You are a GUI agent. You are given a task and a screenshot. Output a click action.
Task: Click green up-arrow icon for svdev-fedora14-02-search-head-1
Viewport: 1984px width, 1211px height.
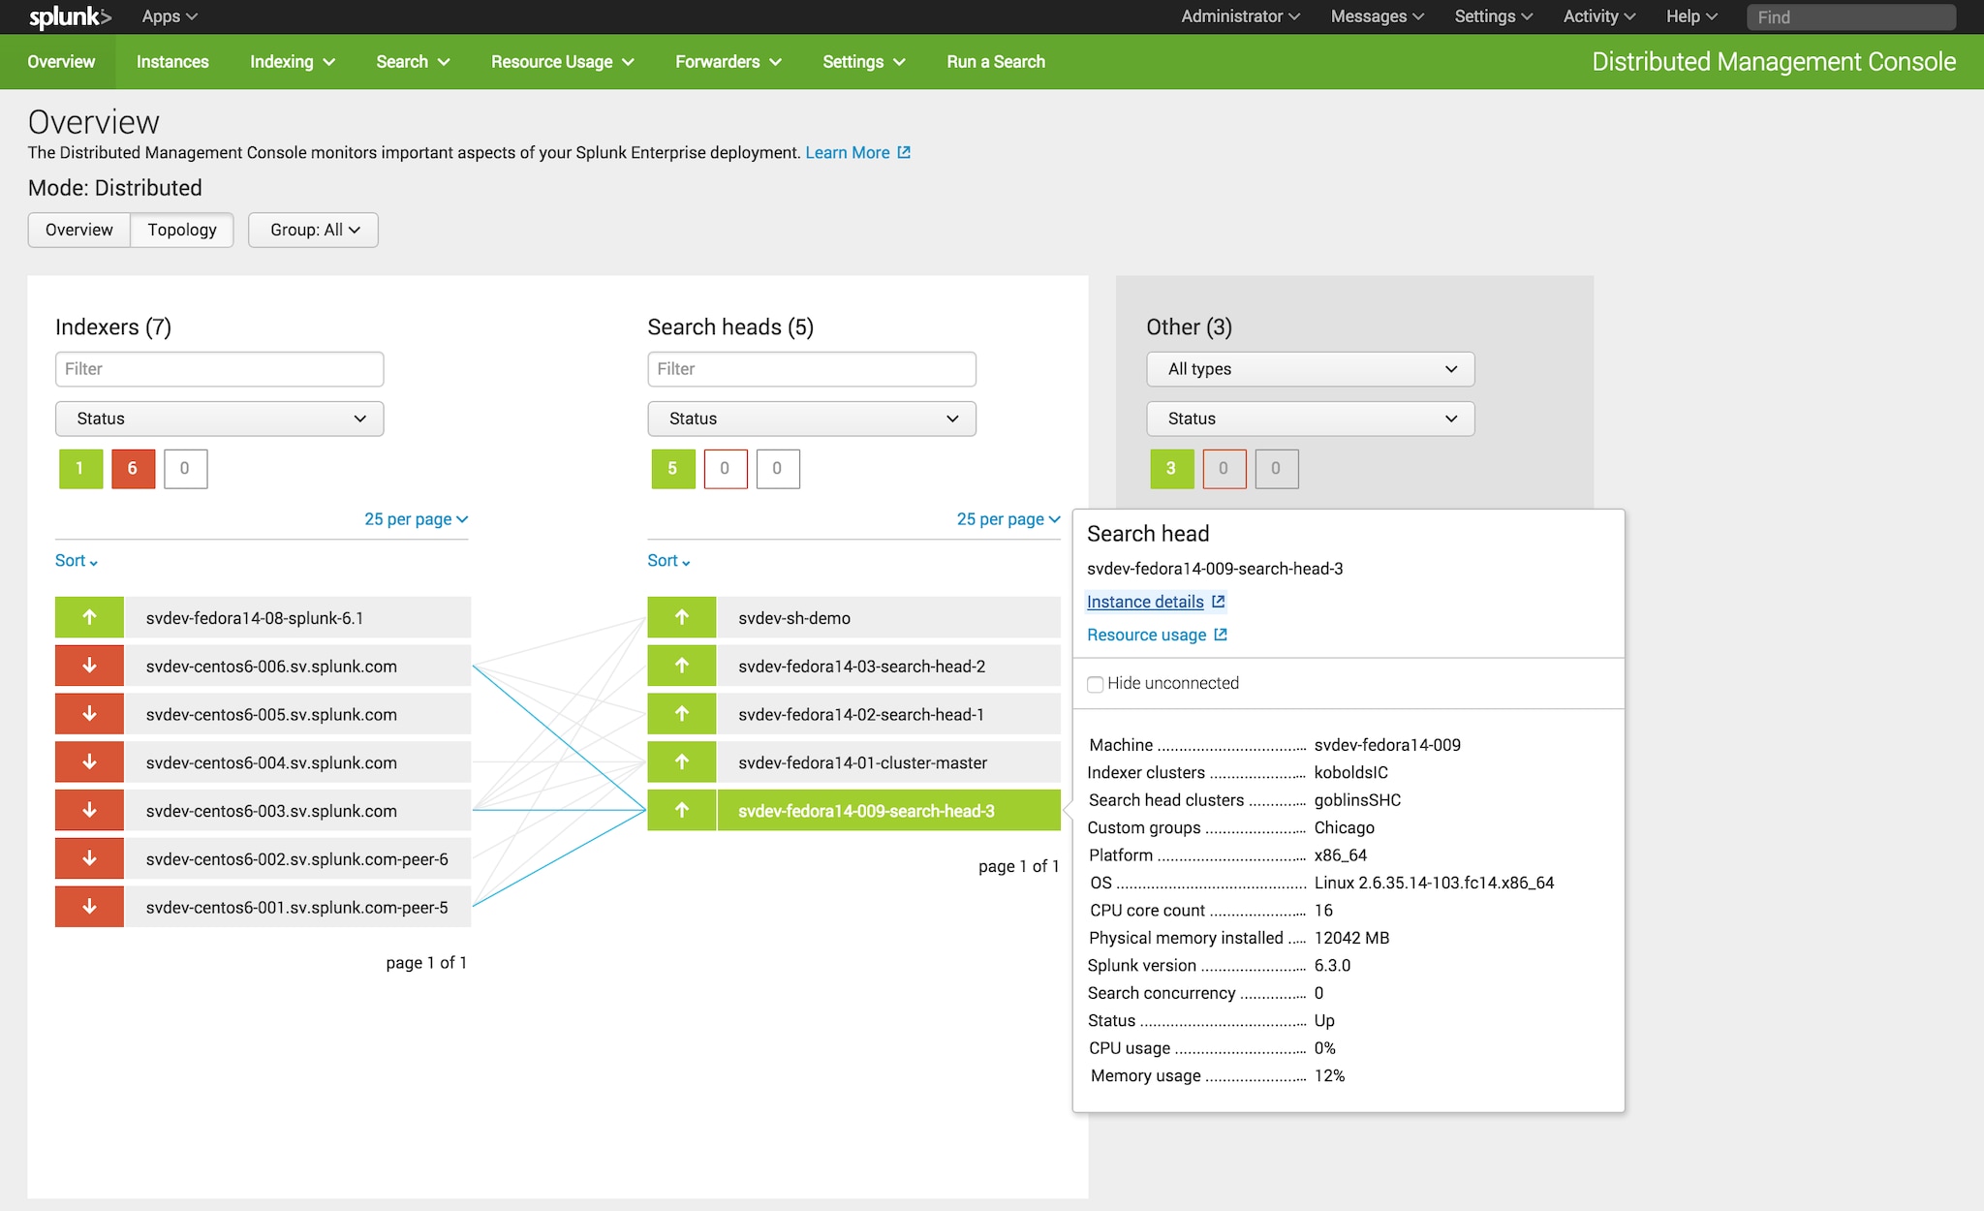coord(682,714)
